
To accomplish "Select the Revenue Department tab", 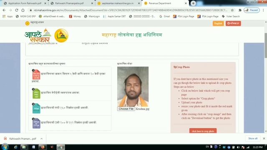I will pyautogui.click(x=160, y=3).
